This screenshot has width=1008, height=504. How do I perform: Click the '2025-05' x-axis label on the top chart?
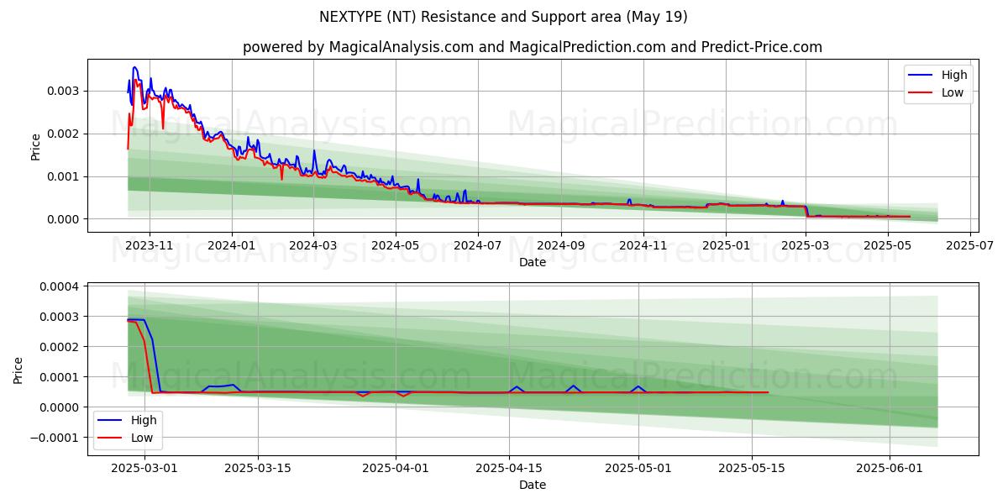[887, 246]
